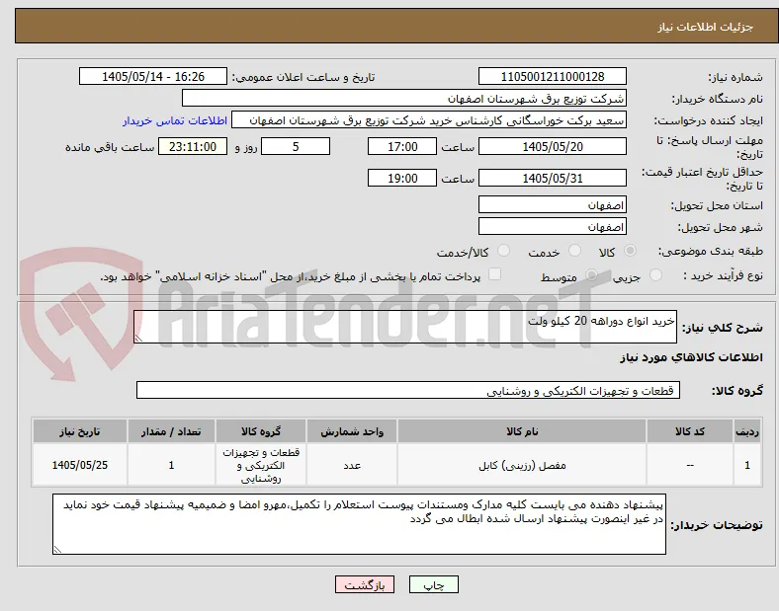Click the item name مفصل (رزینی) کابل
Image resolution: width=779 pixels, height=611 pixels.
coord(522,465)
